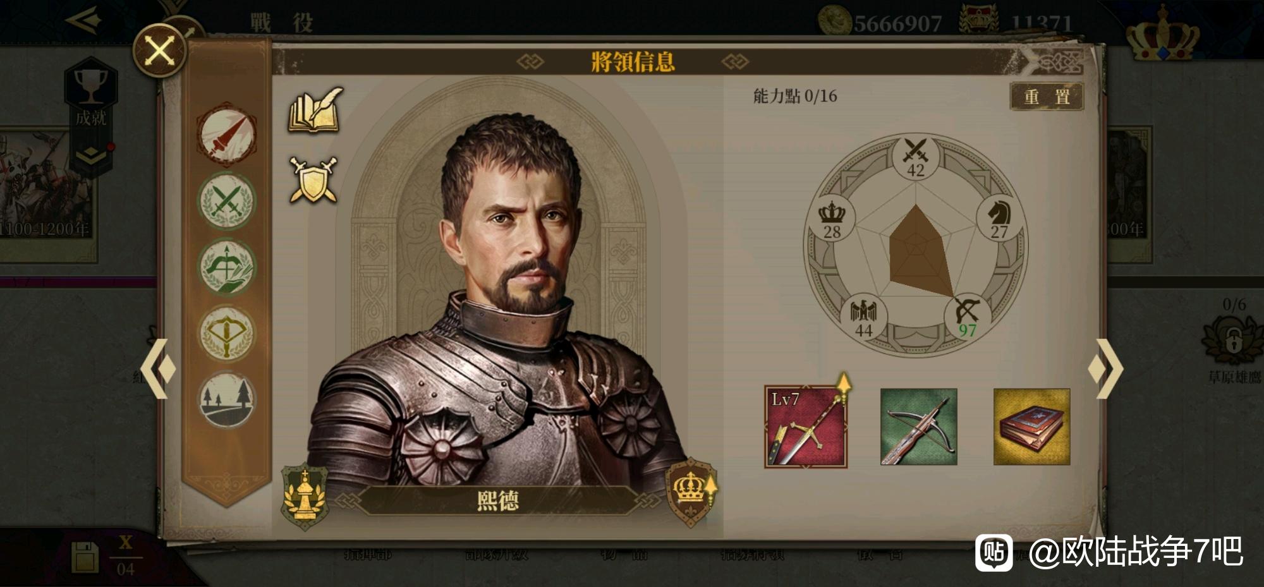Select the crossbow skill icon in sidebar
Viewport: 1264px width, 587px height.
(226, 333)
